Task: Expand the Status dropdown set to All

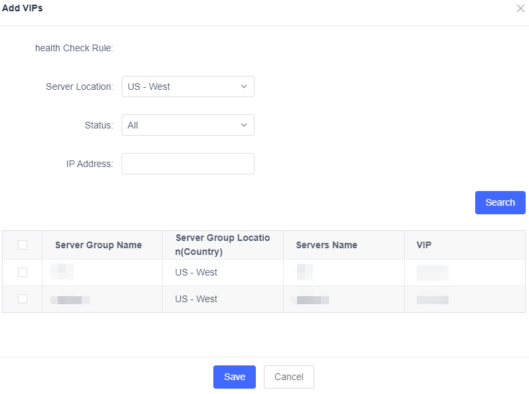Action: 187,125
